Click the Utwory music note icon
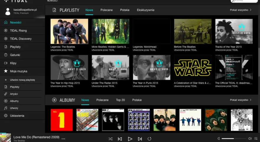Image resolution: width=260 pixels, height=142 pixels. (x=6, y=108)
